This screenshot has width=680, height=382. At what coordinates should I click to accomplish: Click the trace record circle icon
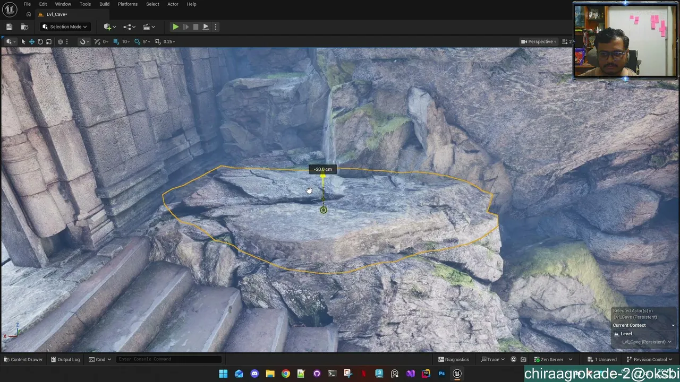tap(513, 360)
